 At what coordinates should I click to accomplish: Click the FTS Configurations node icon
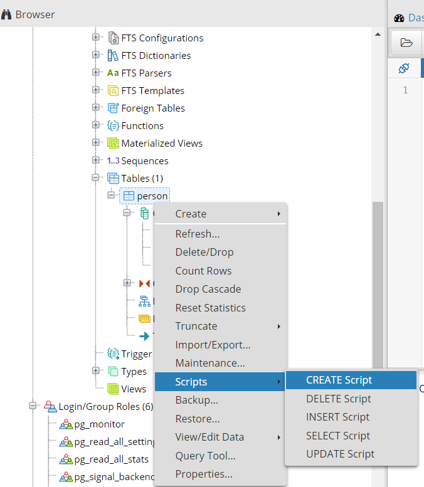click(x=113, y=38)
